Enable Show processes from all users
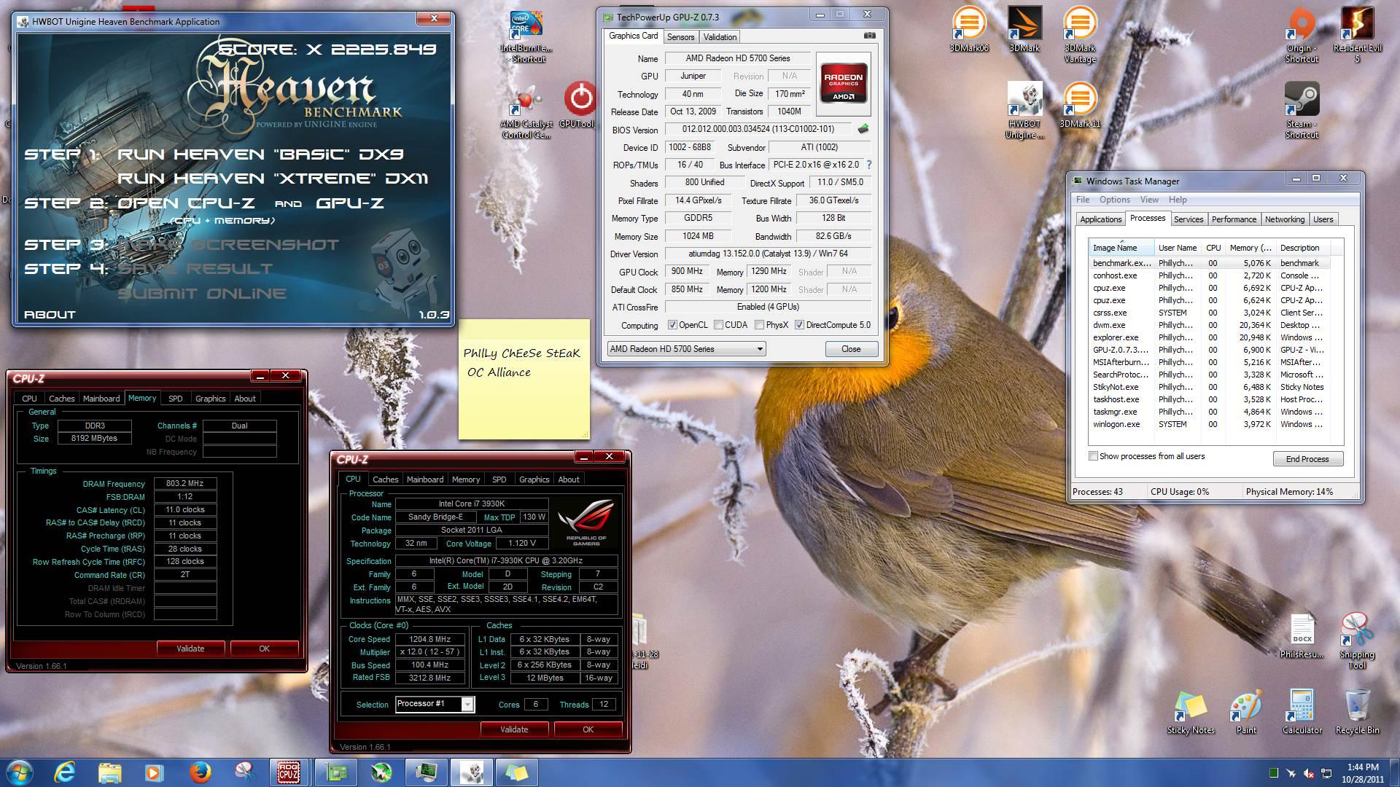The height and width of the screenshot is (787, 1400). tap(1093, 456)
